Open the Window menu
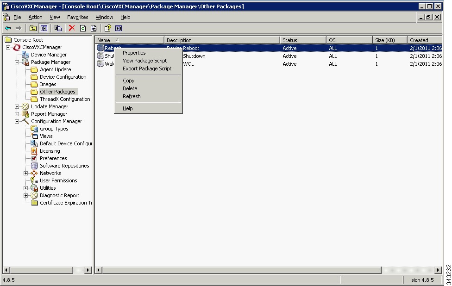This screenshot has height=286, width=452. pyautogui.click(x=104, y=17)
